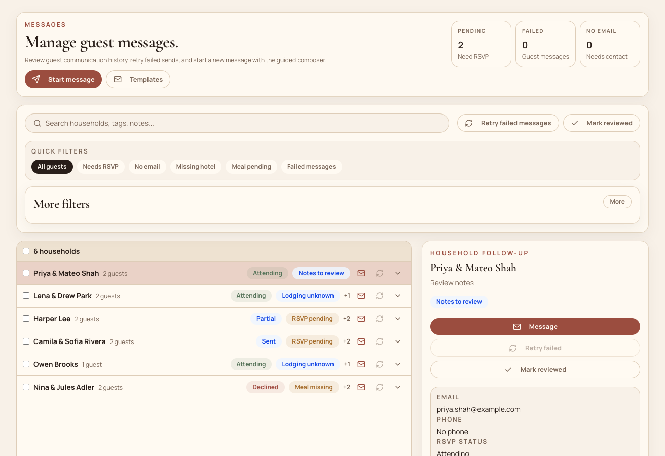
Task: Click the Declined badge in Nina's row
Action: pyautogui.click(x=266, y=387)
